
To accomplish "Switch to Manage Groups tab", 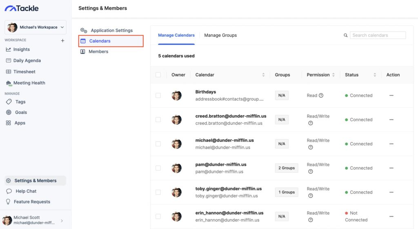I will pos(220,35).
